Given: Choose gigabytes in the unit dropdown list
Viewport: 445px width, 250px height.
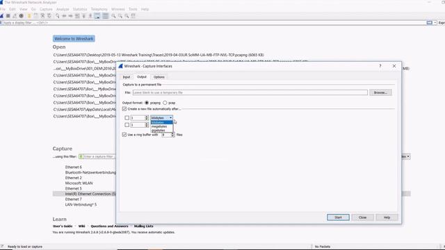Looking at the screenshot, I should 161,131.
